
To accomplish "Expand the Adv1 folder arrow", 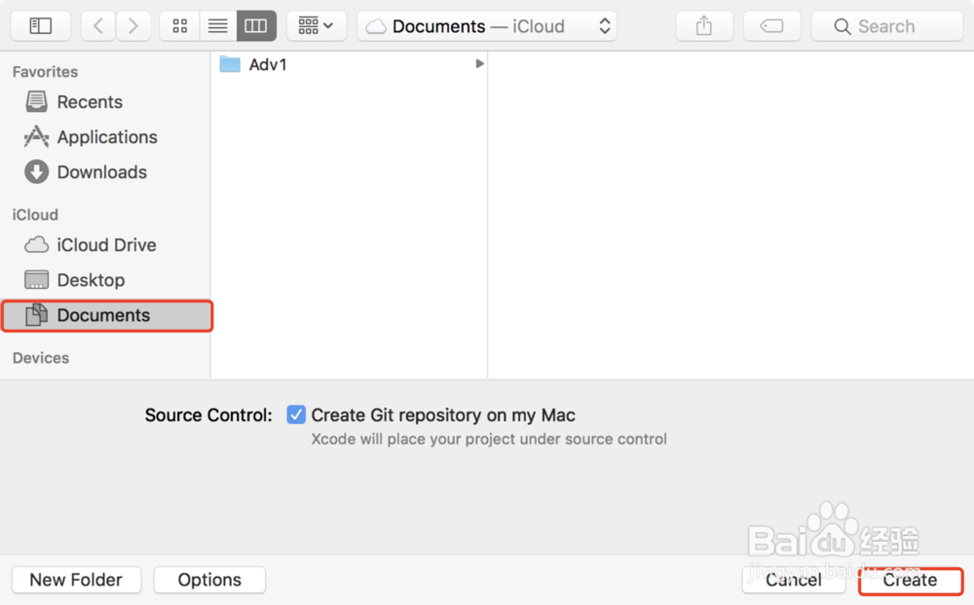I will [x=479, y=64].
